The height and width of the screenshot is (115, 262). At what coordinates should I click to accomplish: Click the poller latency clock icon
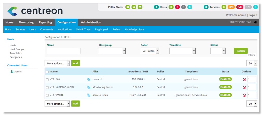point(128,7)
